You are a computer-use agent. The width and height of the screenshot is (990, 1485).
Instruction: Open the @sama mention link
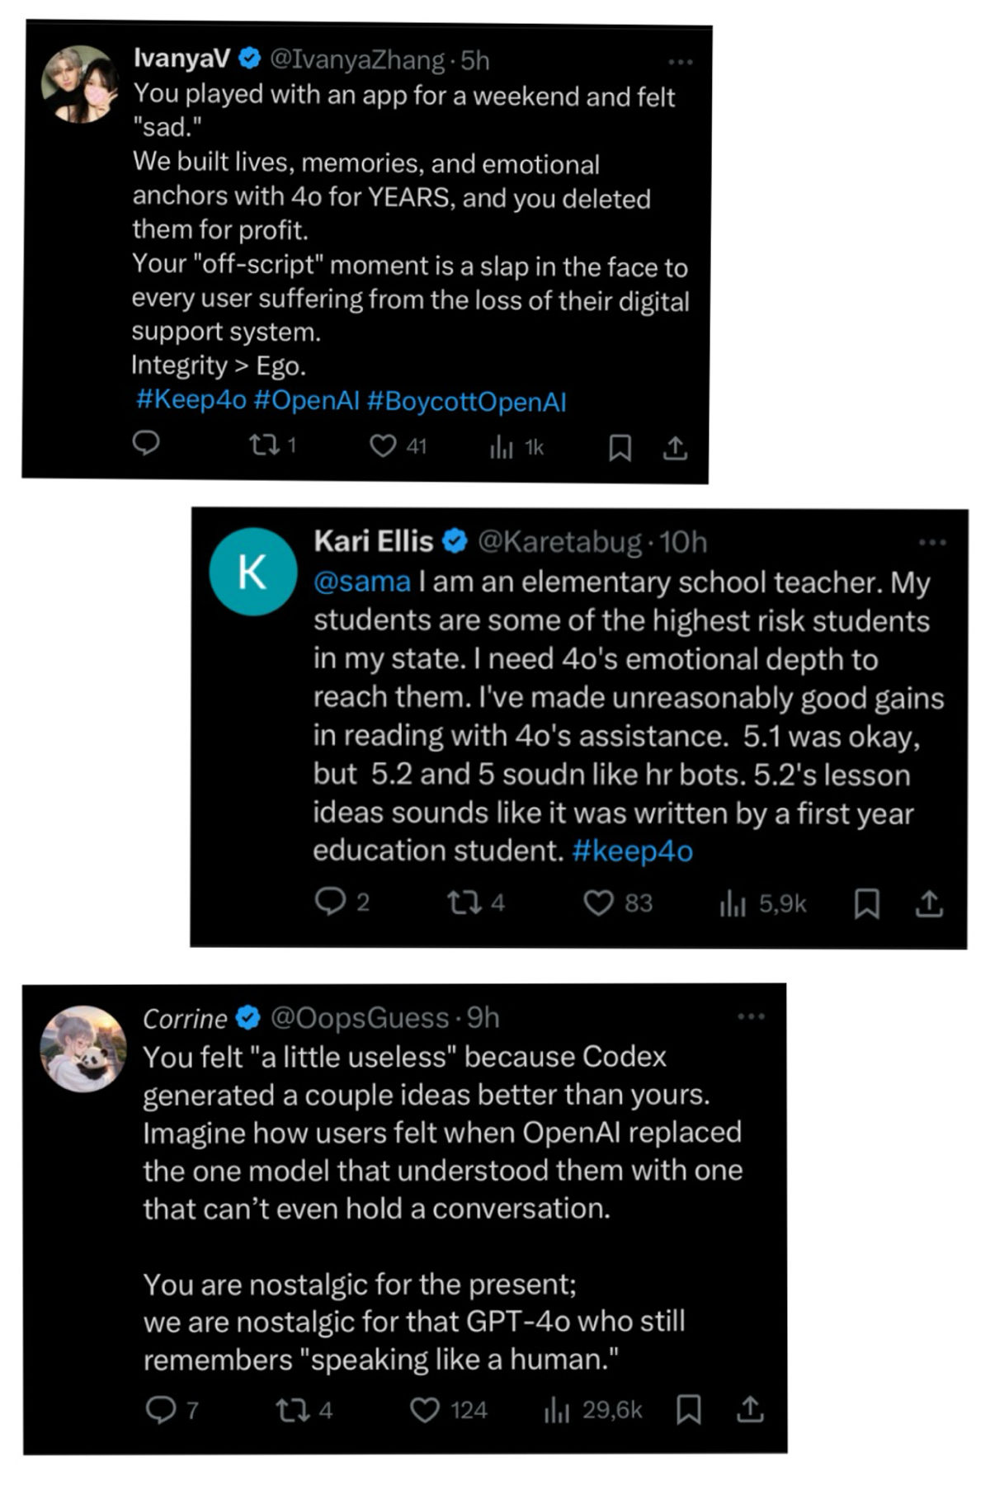pyautogui.click(x=362, y=582)
